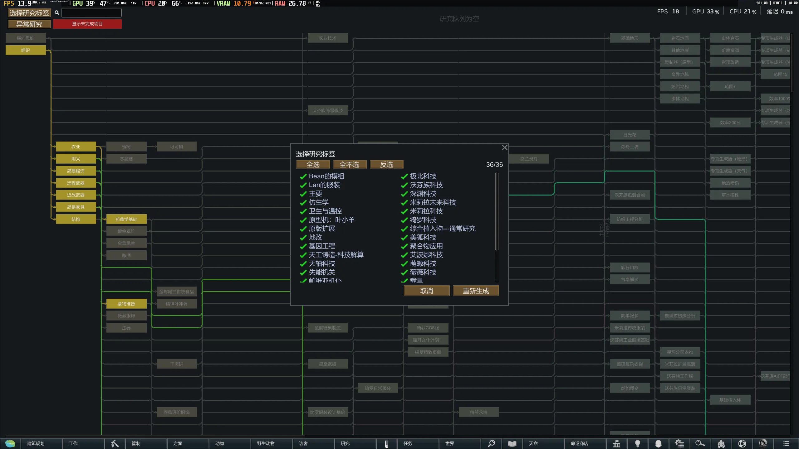Focus the research search input field
Viewport: 799px width, 449px height.
tap(91, 13)
